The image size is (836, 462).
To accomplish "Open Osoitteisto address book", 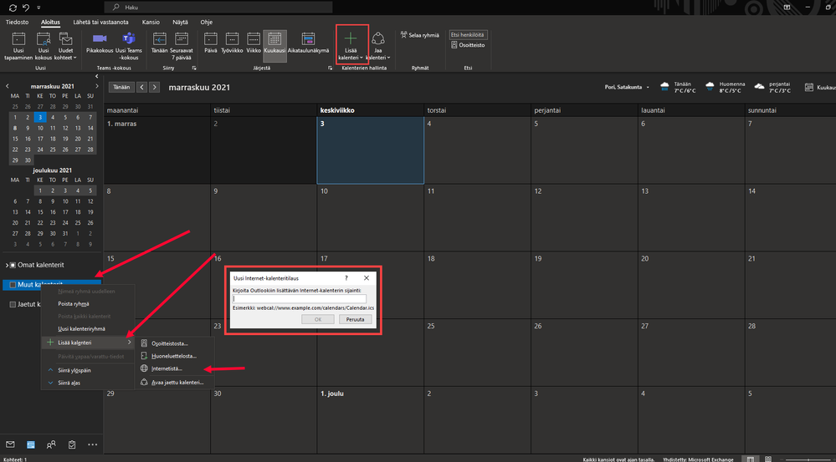I will click(x=468, y=45).
